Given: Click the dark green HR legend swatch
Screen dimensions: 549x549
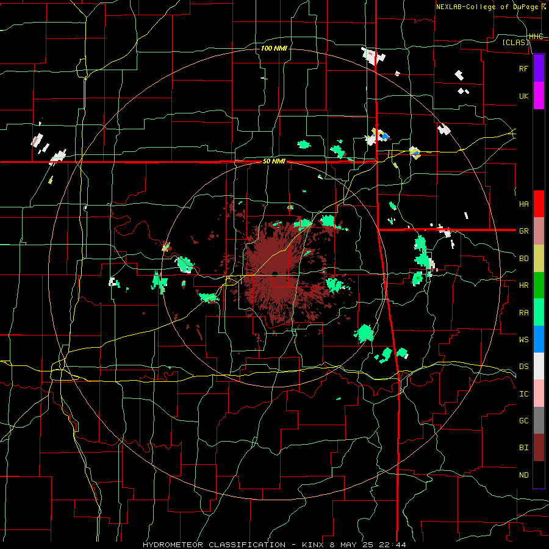Looking at the screenshot, I should point(539,285).
